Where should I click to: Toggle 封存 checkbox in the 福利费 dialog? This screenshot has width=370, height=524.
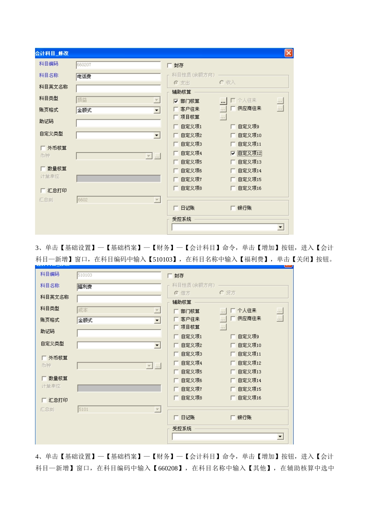(x=170, y=276)
